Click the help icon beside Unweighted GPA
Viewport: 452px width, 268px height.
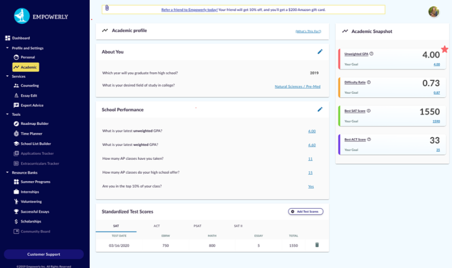tap(372, 54)
